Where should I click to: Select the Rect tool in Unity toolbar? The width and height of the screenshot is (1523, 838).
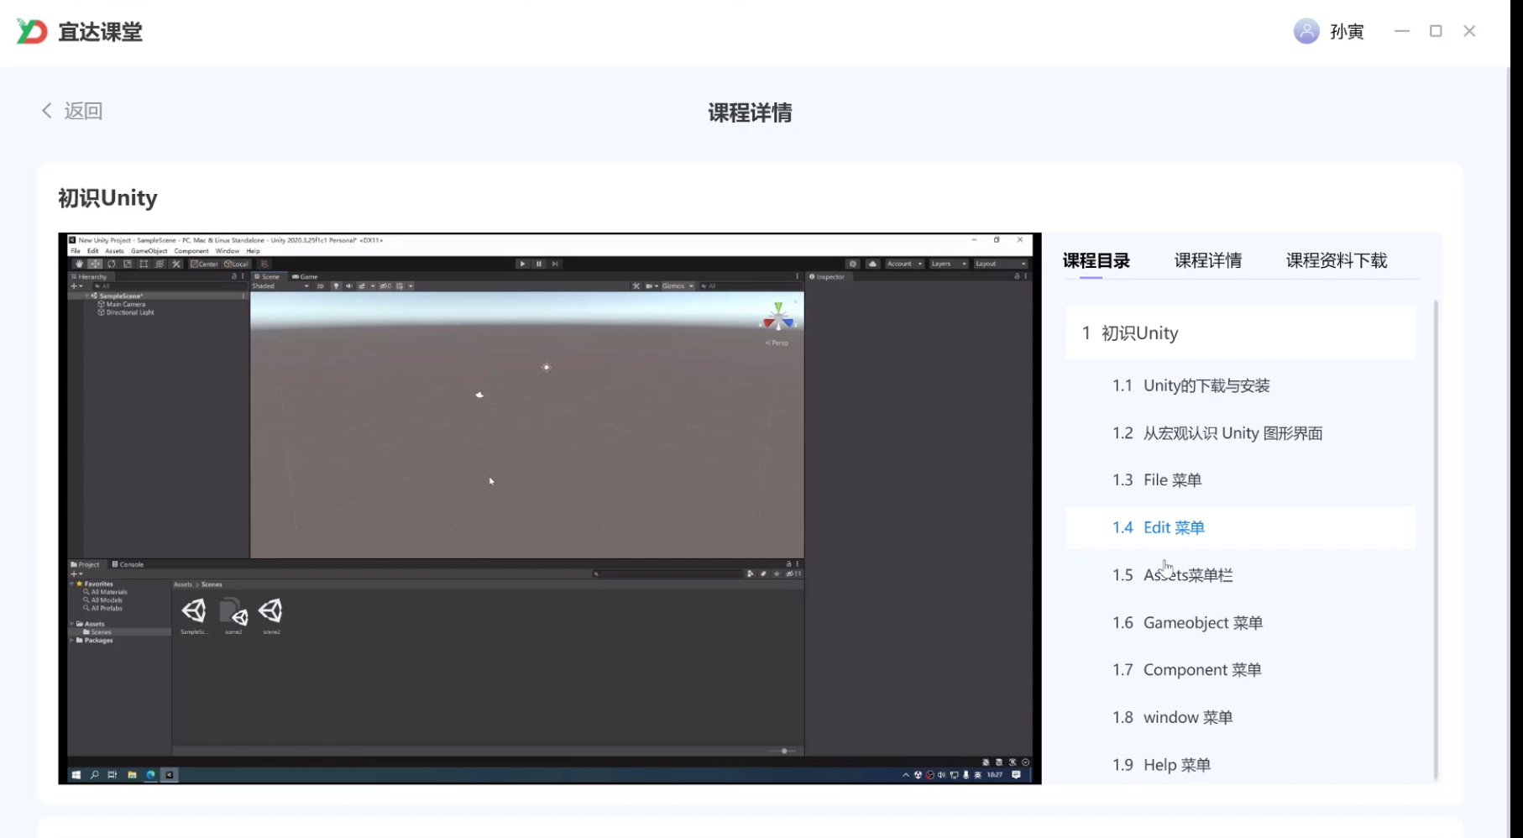point(144,264)
